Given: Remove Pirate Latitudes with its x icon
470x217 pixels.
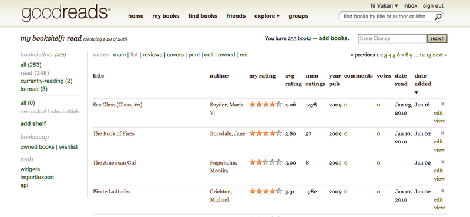Looking at the screenshot, I should click(x=442, y=191).
